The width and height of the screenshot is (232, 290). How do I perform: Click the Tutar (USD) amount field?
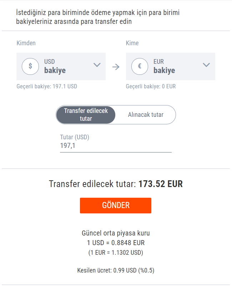116,146
